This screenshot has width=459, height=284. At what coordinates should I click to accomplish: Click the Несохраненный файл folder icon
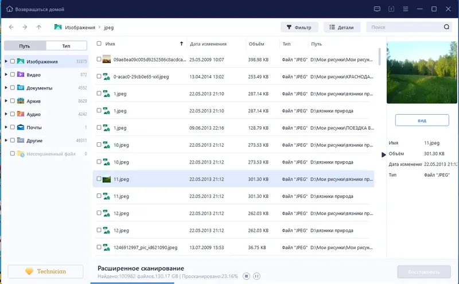pos(21,153)
